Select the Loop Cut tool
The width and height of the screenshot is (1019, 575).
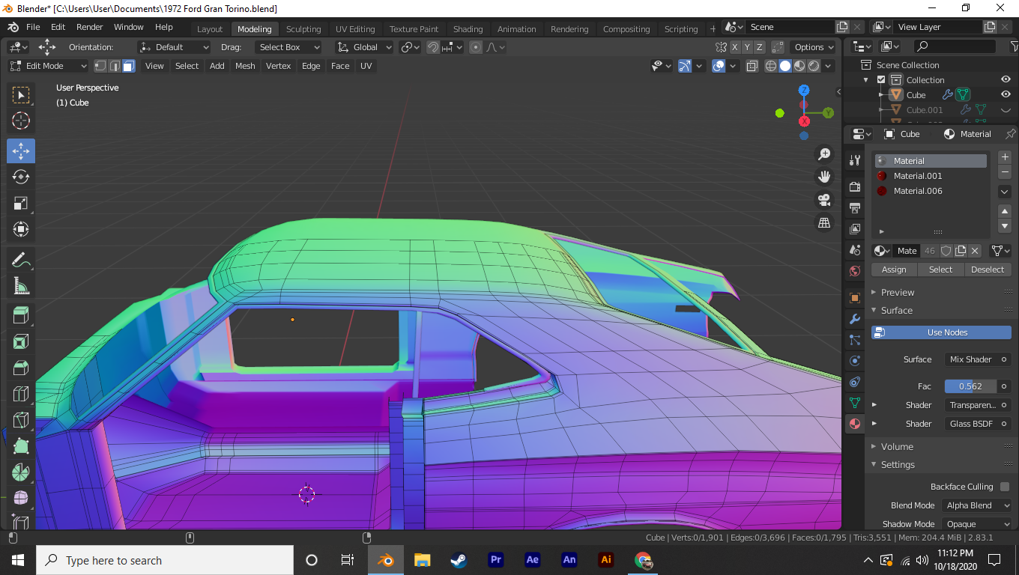tap(21, 394)
